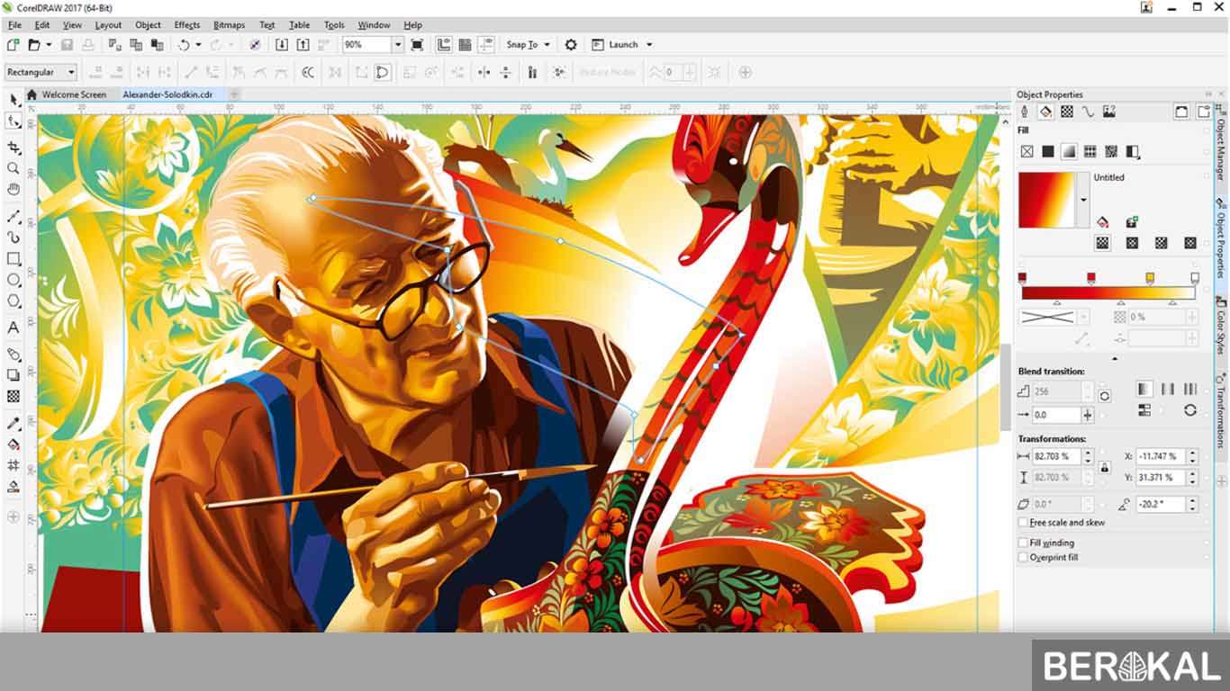The height and width of the screenshot is (691, 1230).
Task: Open the File menu
Action: click(14, 25)
